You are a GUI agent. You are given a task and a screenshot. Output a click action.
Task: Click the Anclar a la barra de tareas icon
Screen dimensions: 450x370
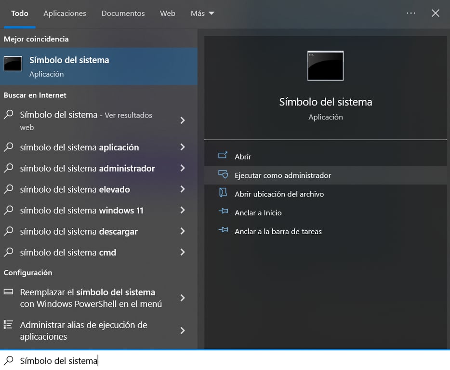[224, 231]
